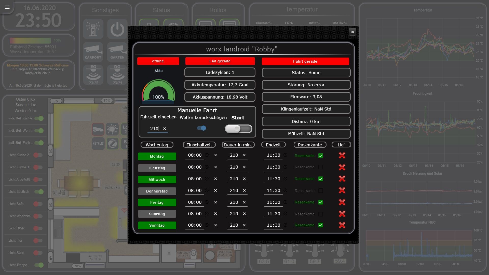
Task: Toggle Indi. Bel. Küche switch
Action: tap(39, 118)
